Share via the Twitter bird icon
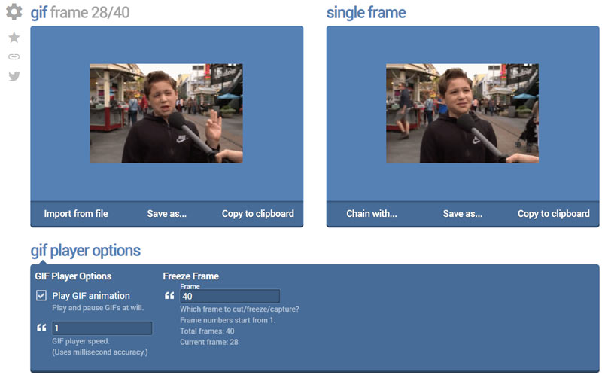The image size is (602, 375). click(14, 76)
